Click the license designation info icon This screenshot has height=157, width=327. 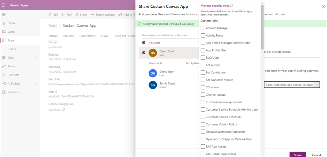[63, 110]
